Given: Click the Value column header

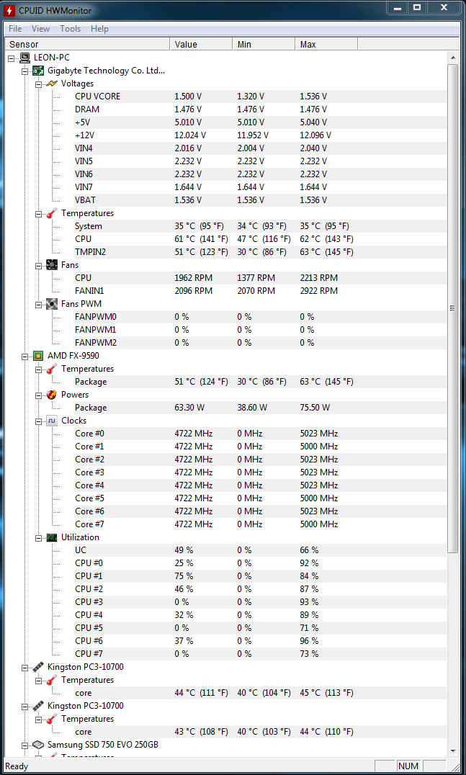Looking at the screenshot, I should [201, 45].
